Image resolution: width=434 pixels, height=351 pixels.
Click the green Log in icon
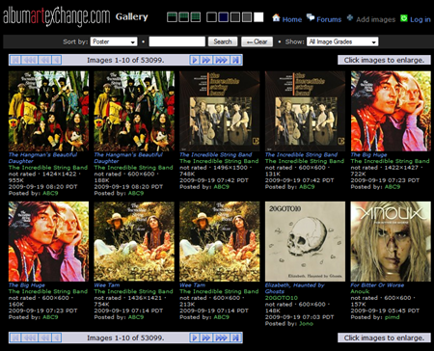[x=404, y=18]
